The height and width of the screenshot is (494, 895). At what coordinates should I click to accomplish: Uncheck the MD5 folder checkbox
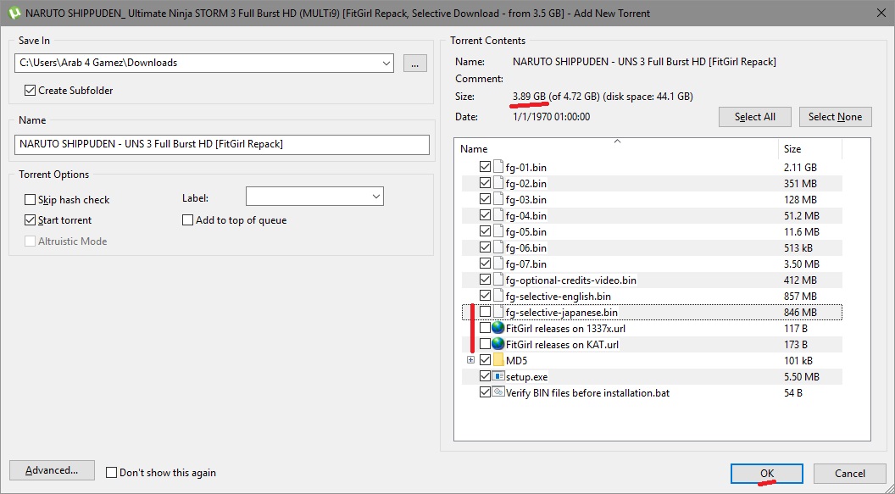point(485,360)
